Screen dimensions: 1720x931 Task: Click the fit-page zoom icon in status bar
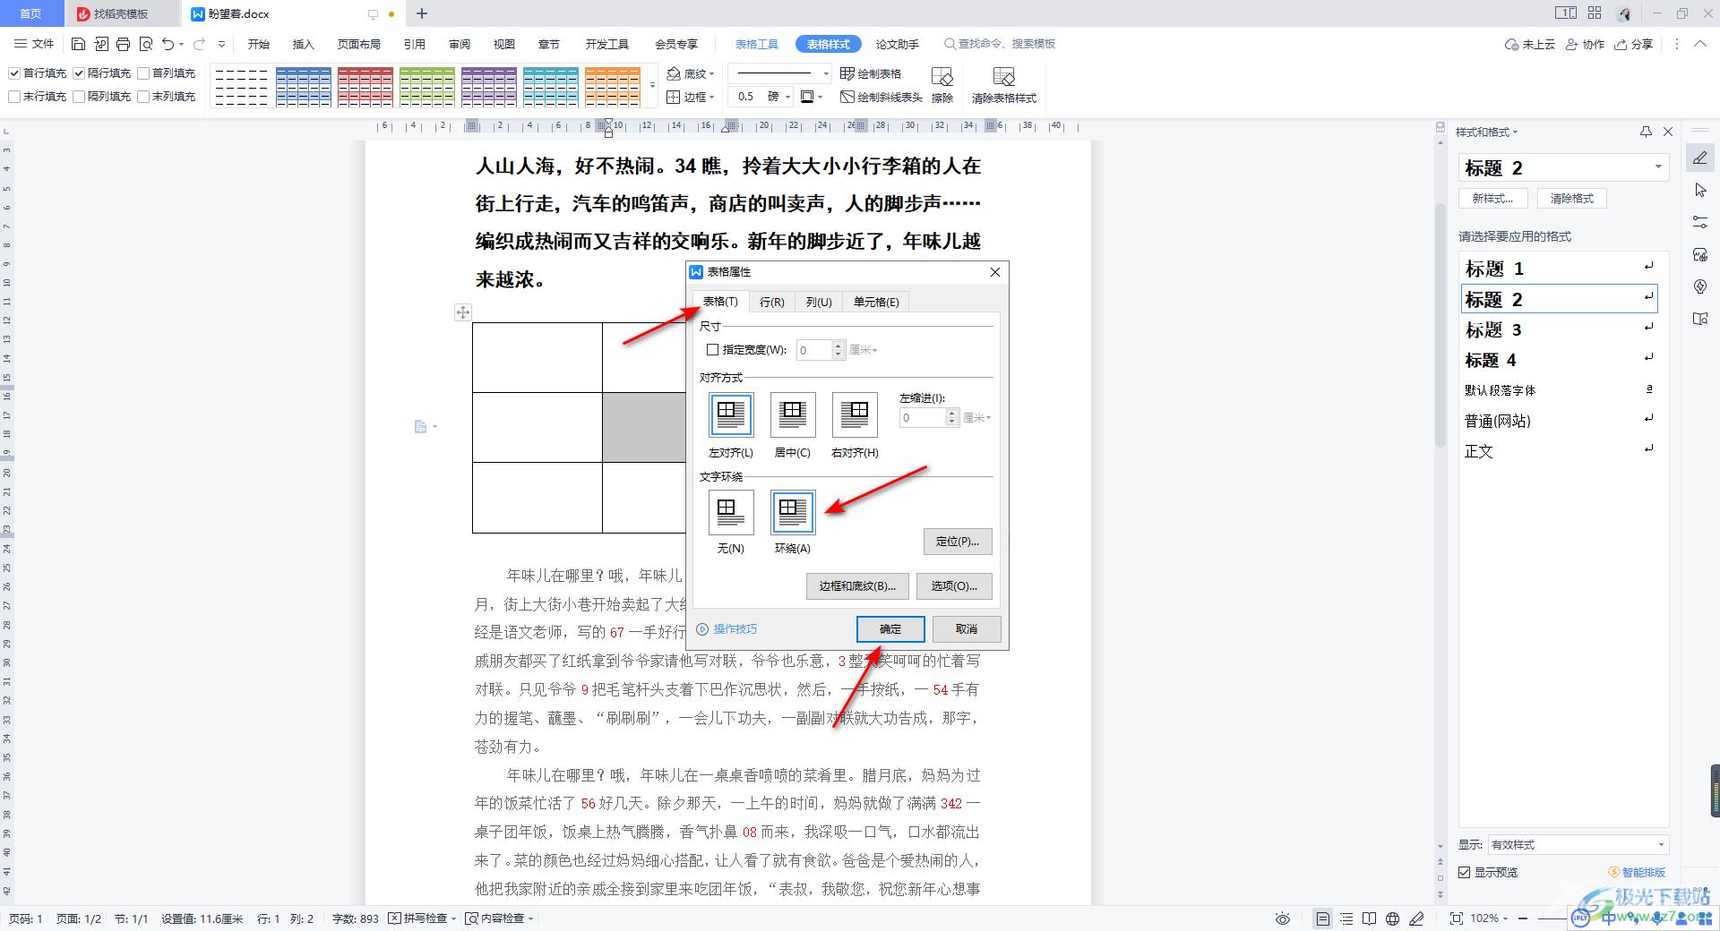coord(1456,918)
